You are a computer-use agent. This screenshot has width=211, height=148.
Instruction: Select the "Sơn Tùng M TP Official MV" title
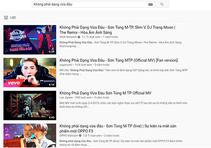coord(105,93)
